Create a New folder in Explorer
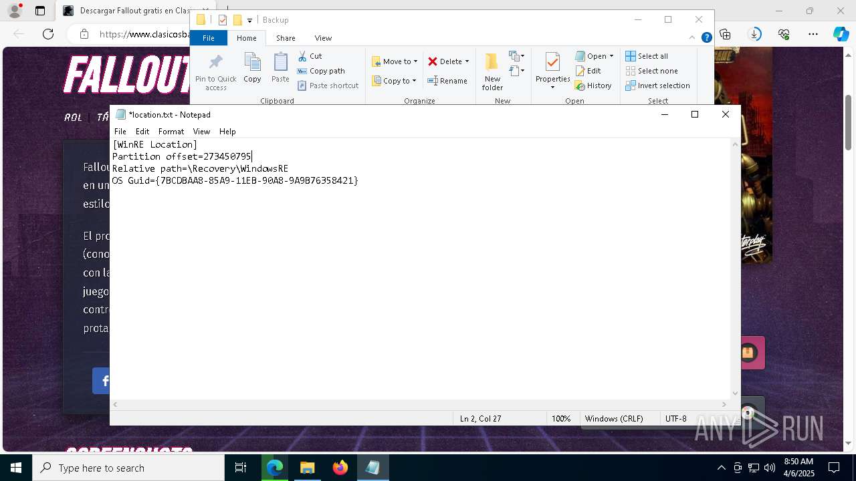856x481 pixels. click(x=492, y=72)
